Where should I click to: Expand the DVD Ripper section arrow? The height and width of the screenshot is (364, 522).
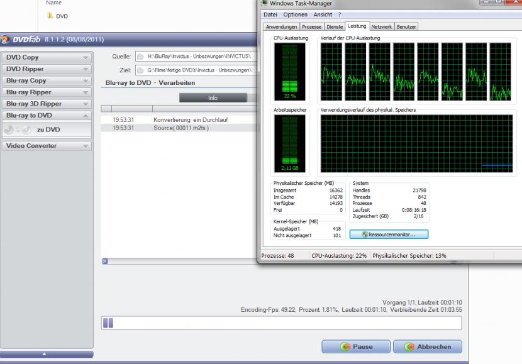tap(86, 69)
